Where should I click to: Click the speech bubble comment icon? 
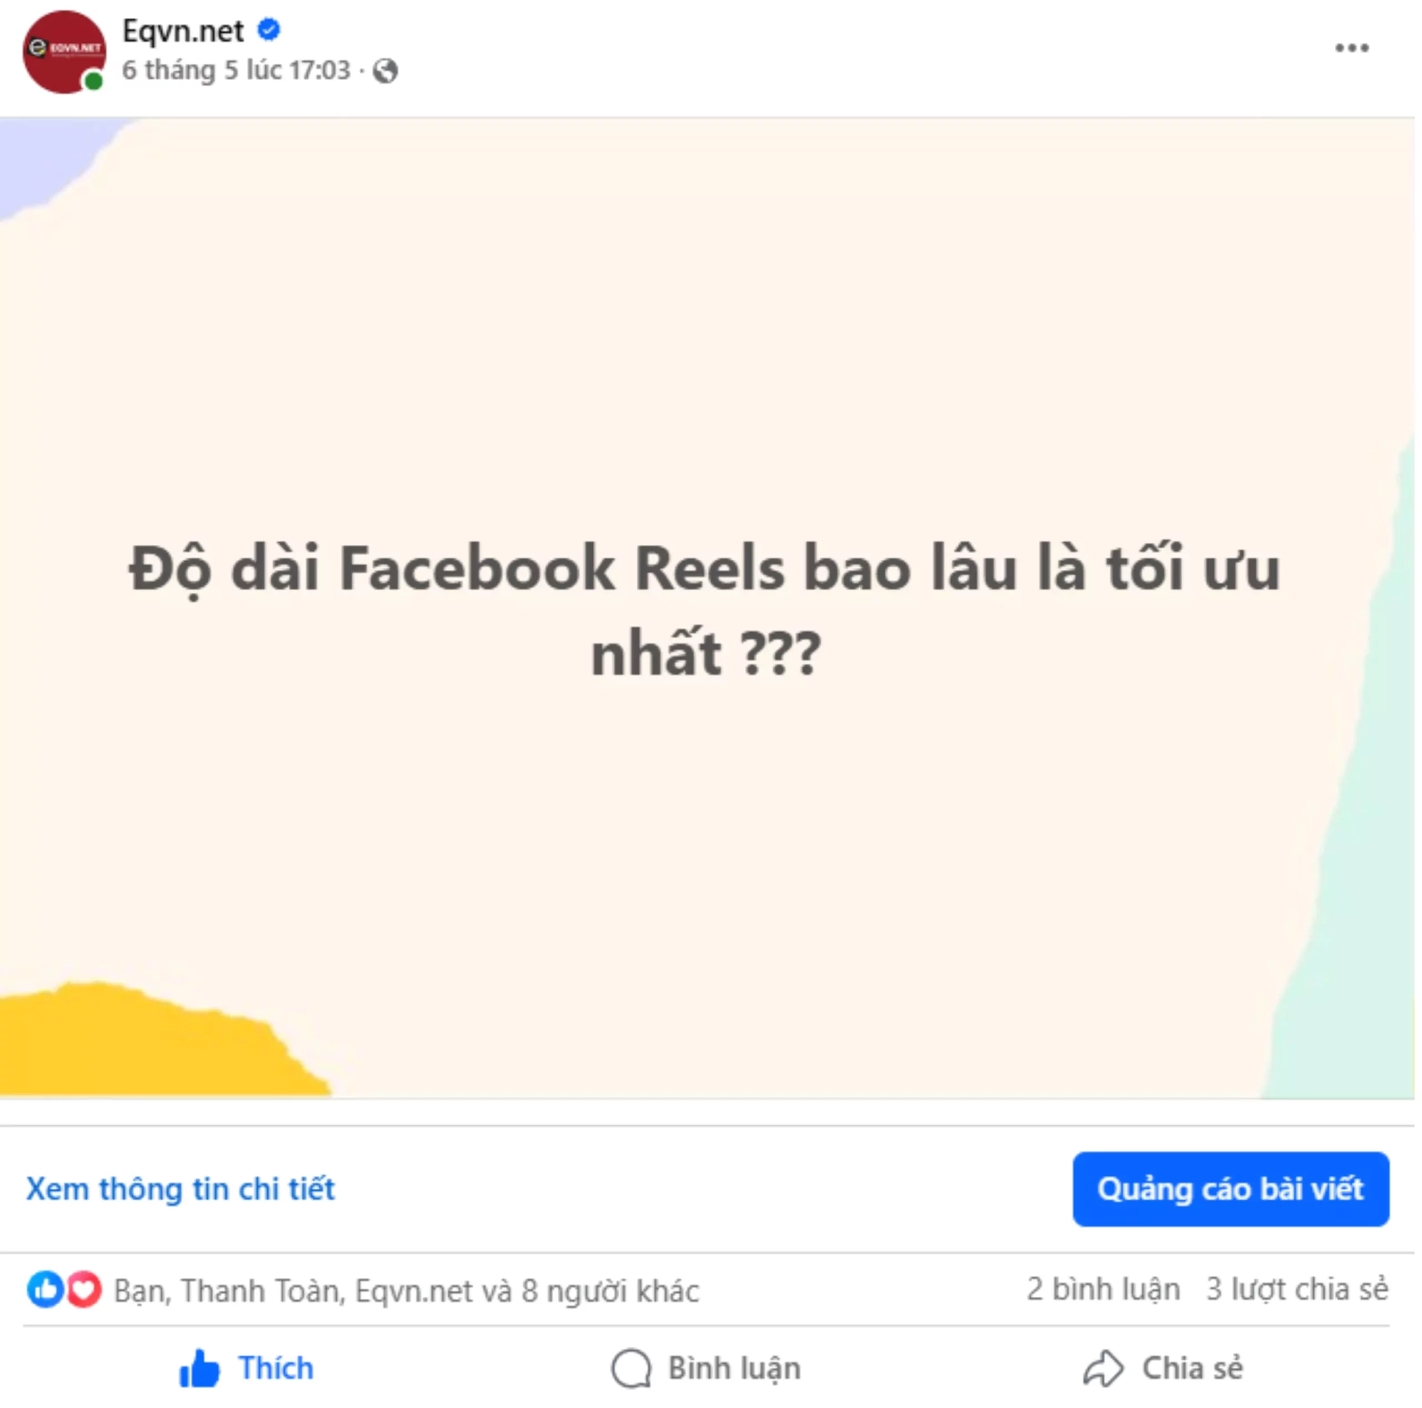pyautogui.click(x=632, y=1368)
